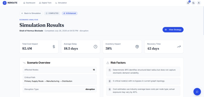This screenshot has height=97, width=204.
Task: Click the SCENARIO ANALYSIS label
Action: click(29, 20)
